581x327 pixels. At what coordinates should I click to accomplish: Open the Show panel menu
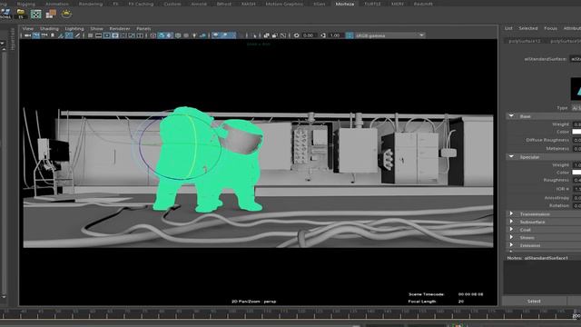[97, 28]
